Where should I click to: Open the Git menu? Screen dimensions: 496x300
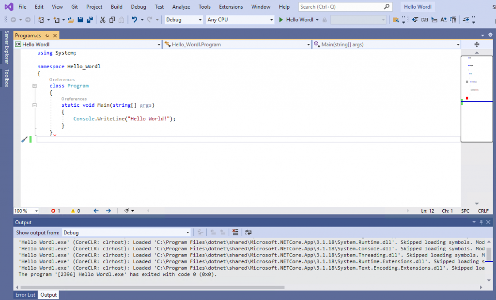[x=75, y=7]
